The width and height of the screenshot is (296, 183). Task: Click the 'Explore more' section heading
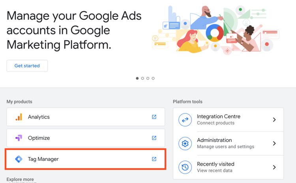click(20, 179)
